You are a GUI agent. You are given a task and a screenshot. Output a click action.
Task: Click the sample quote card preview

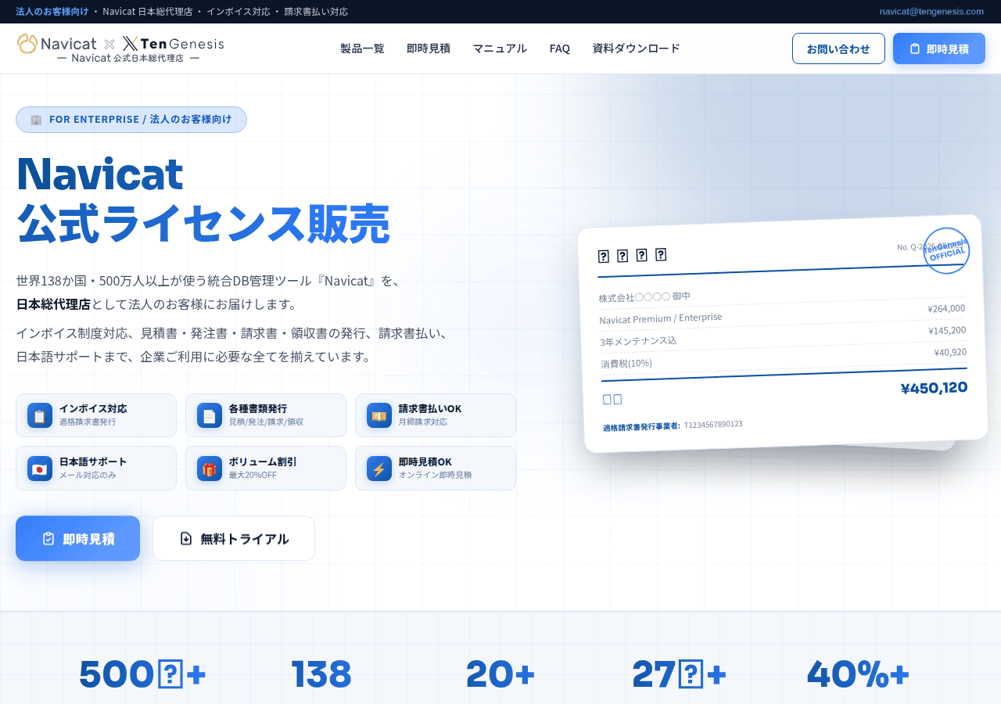(782, 335)
